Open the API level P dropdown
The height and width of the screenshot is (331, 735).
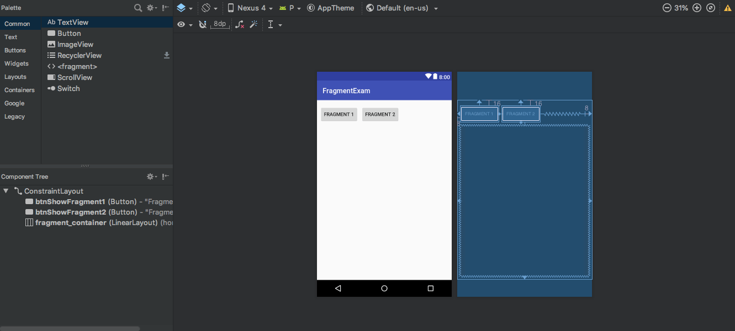[290, 8]
